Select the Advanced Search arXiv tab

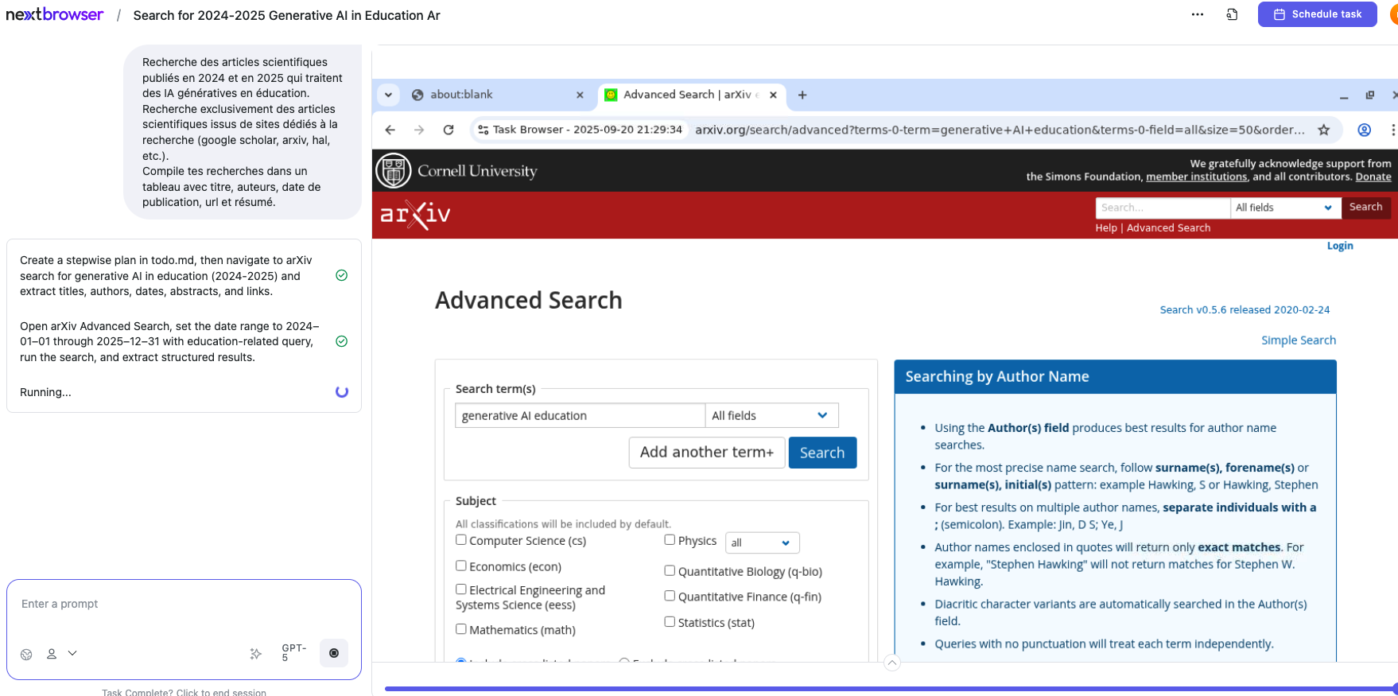(685, 95)
